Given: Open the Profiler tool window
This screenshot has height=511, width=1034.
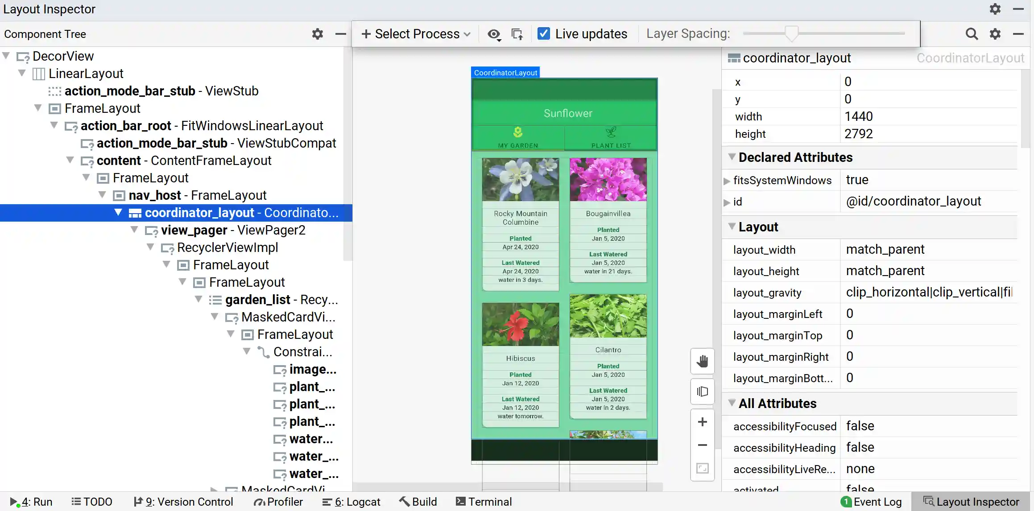Looking at the screenshot, I should pos(278,501).
